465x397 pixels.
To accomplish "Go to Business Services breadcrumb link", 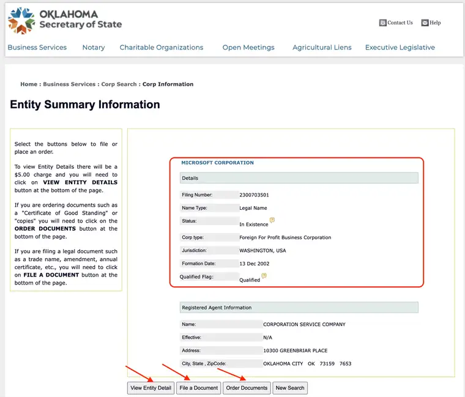I will click(x=69, y=84).
